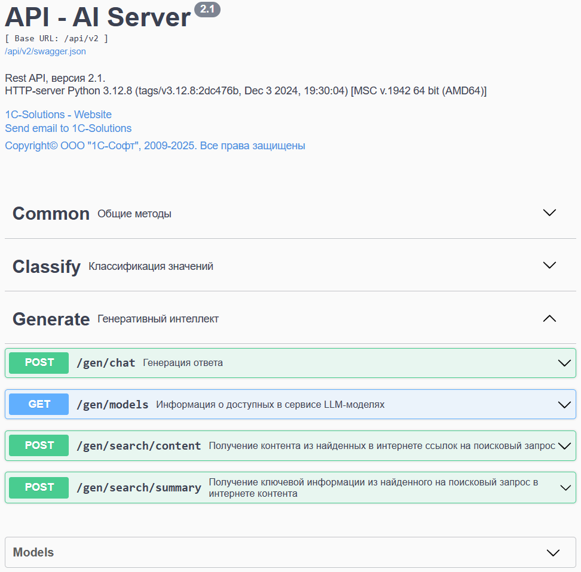The image size is (581, 572).
Task: Select the Common tag heading
Action: [x=51, y=214]
